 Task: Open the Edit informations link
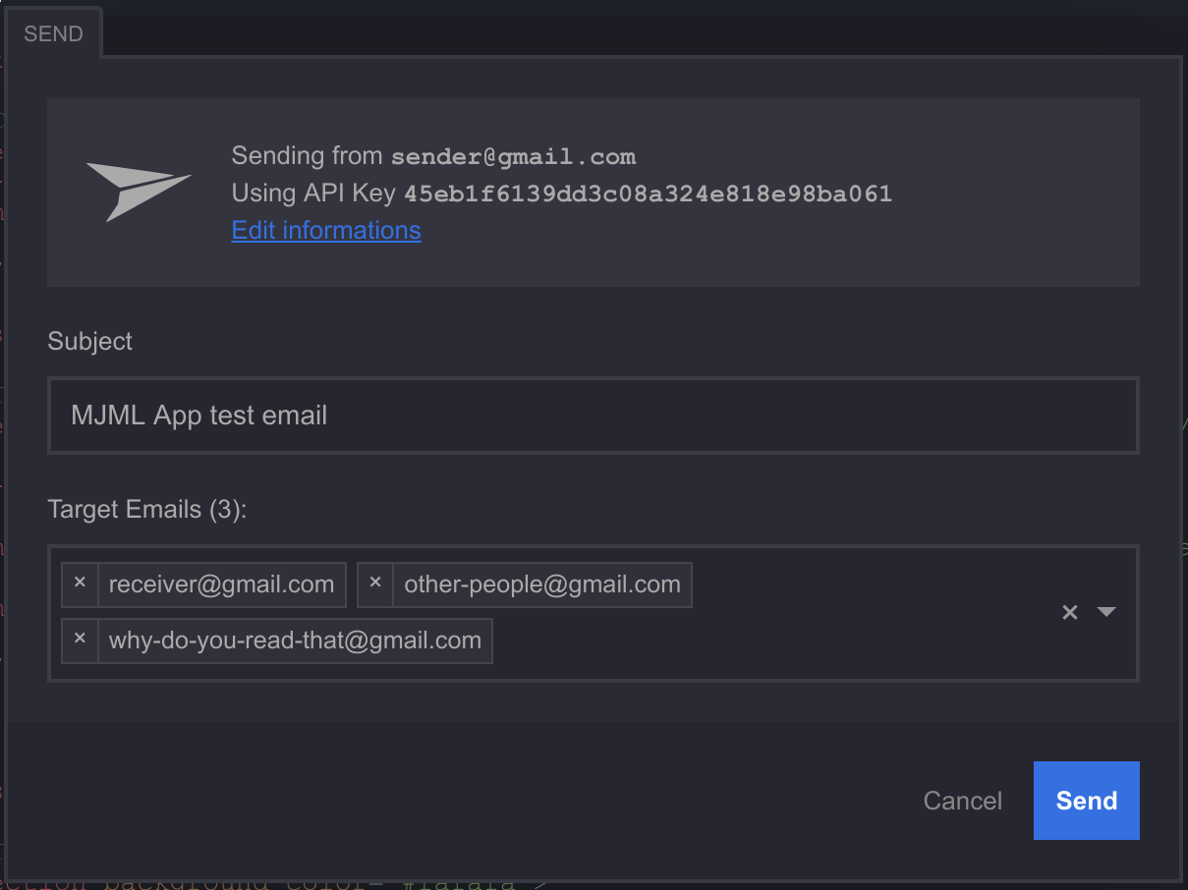pos(326,230)
